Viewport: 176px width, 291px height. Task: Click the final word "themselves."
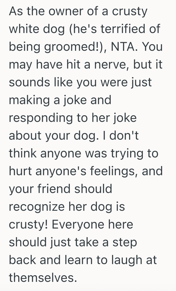43,278
